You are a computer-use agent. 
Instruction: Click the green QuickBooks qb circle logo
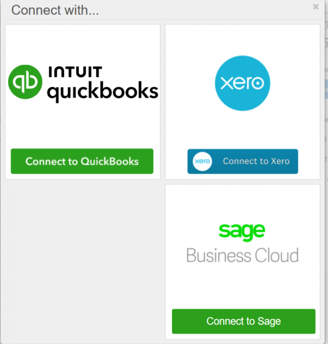25,82
